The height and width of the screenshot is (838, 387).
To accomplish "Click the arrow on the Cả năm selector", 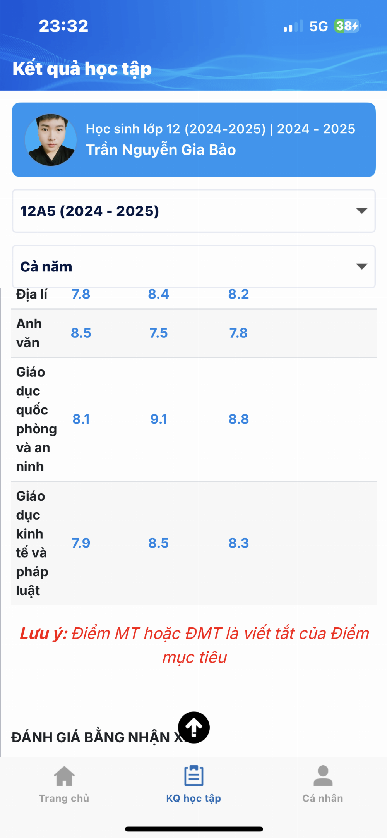I will click(361, 266).
